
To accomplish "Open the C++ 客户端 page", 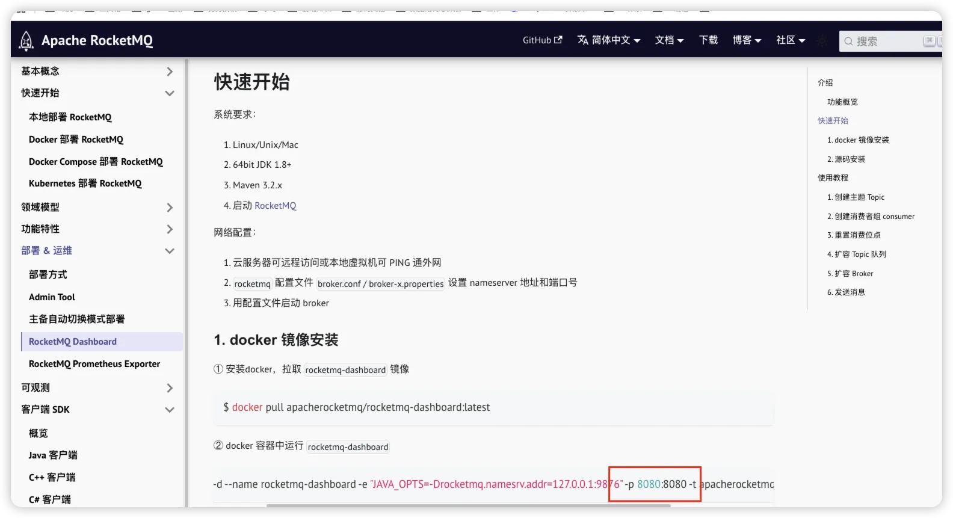I will tap(52, 478).
